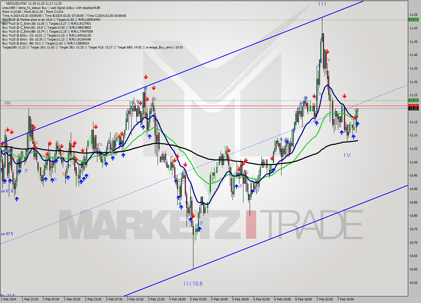Click the 'Target100: 11.23' targets summary line

92,47
